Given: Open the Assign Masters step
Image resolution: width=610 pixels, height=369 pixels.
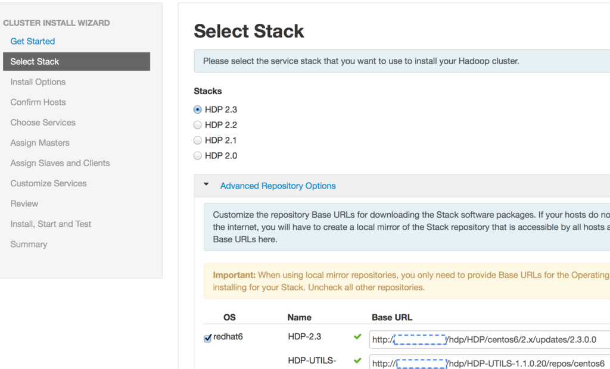Looking at the screenshot, I should 40,142.
